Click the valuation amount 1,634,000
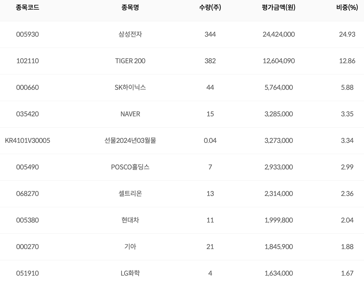This screenshot has width=364, height=283. (279, 273)
